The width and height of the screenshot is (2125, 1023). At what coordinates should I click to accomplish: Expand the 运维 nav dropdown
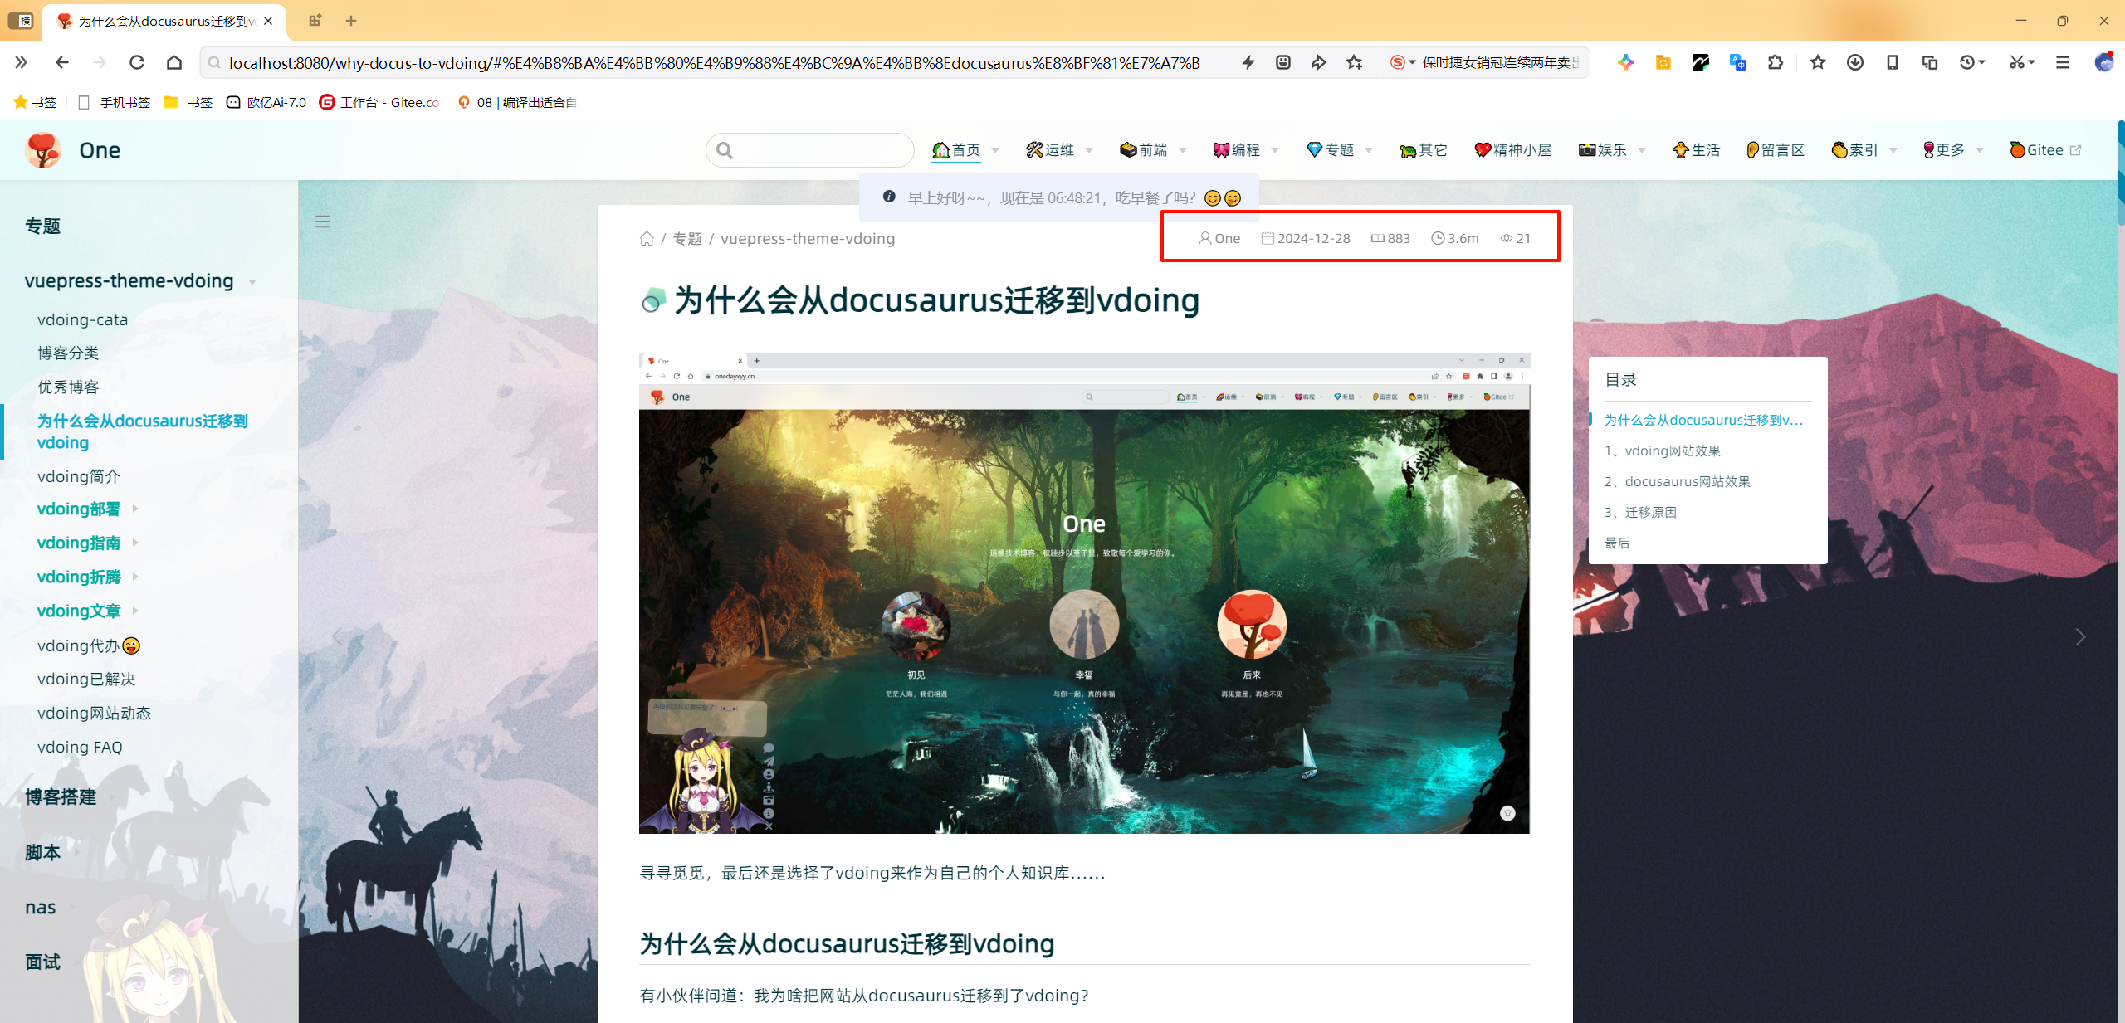(1089, 151)
